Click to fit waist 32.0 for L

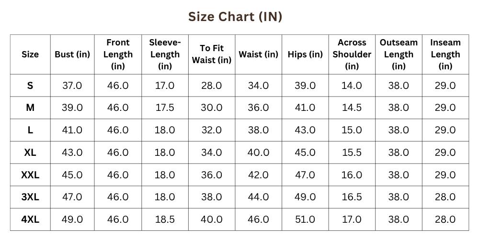(212, 130)
